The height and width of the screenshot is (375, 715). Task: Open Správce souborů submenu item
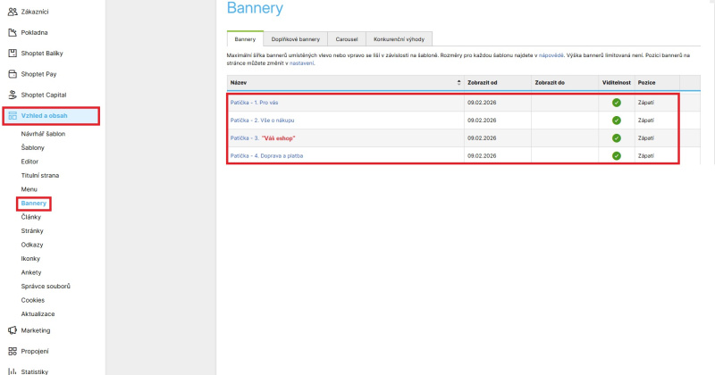pos(46,286)
